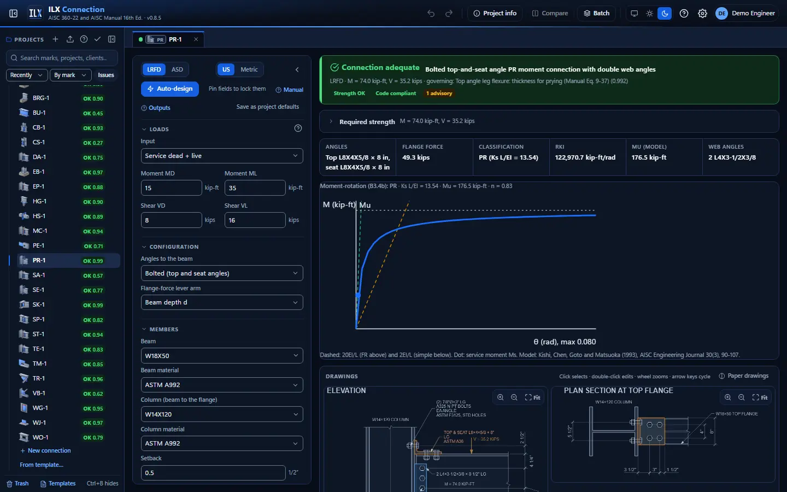Collapse input panel with left chevron
This screenshot has height=492, width=787.
[297, 69]
